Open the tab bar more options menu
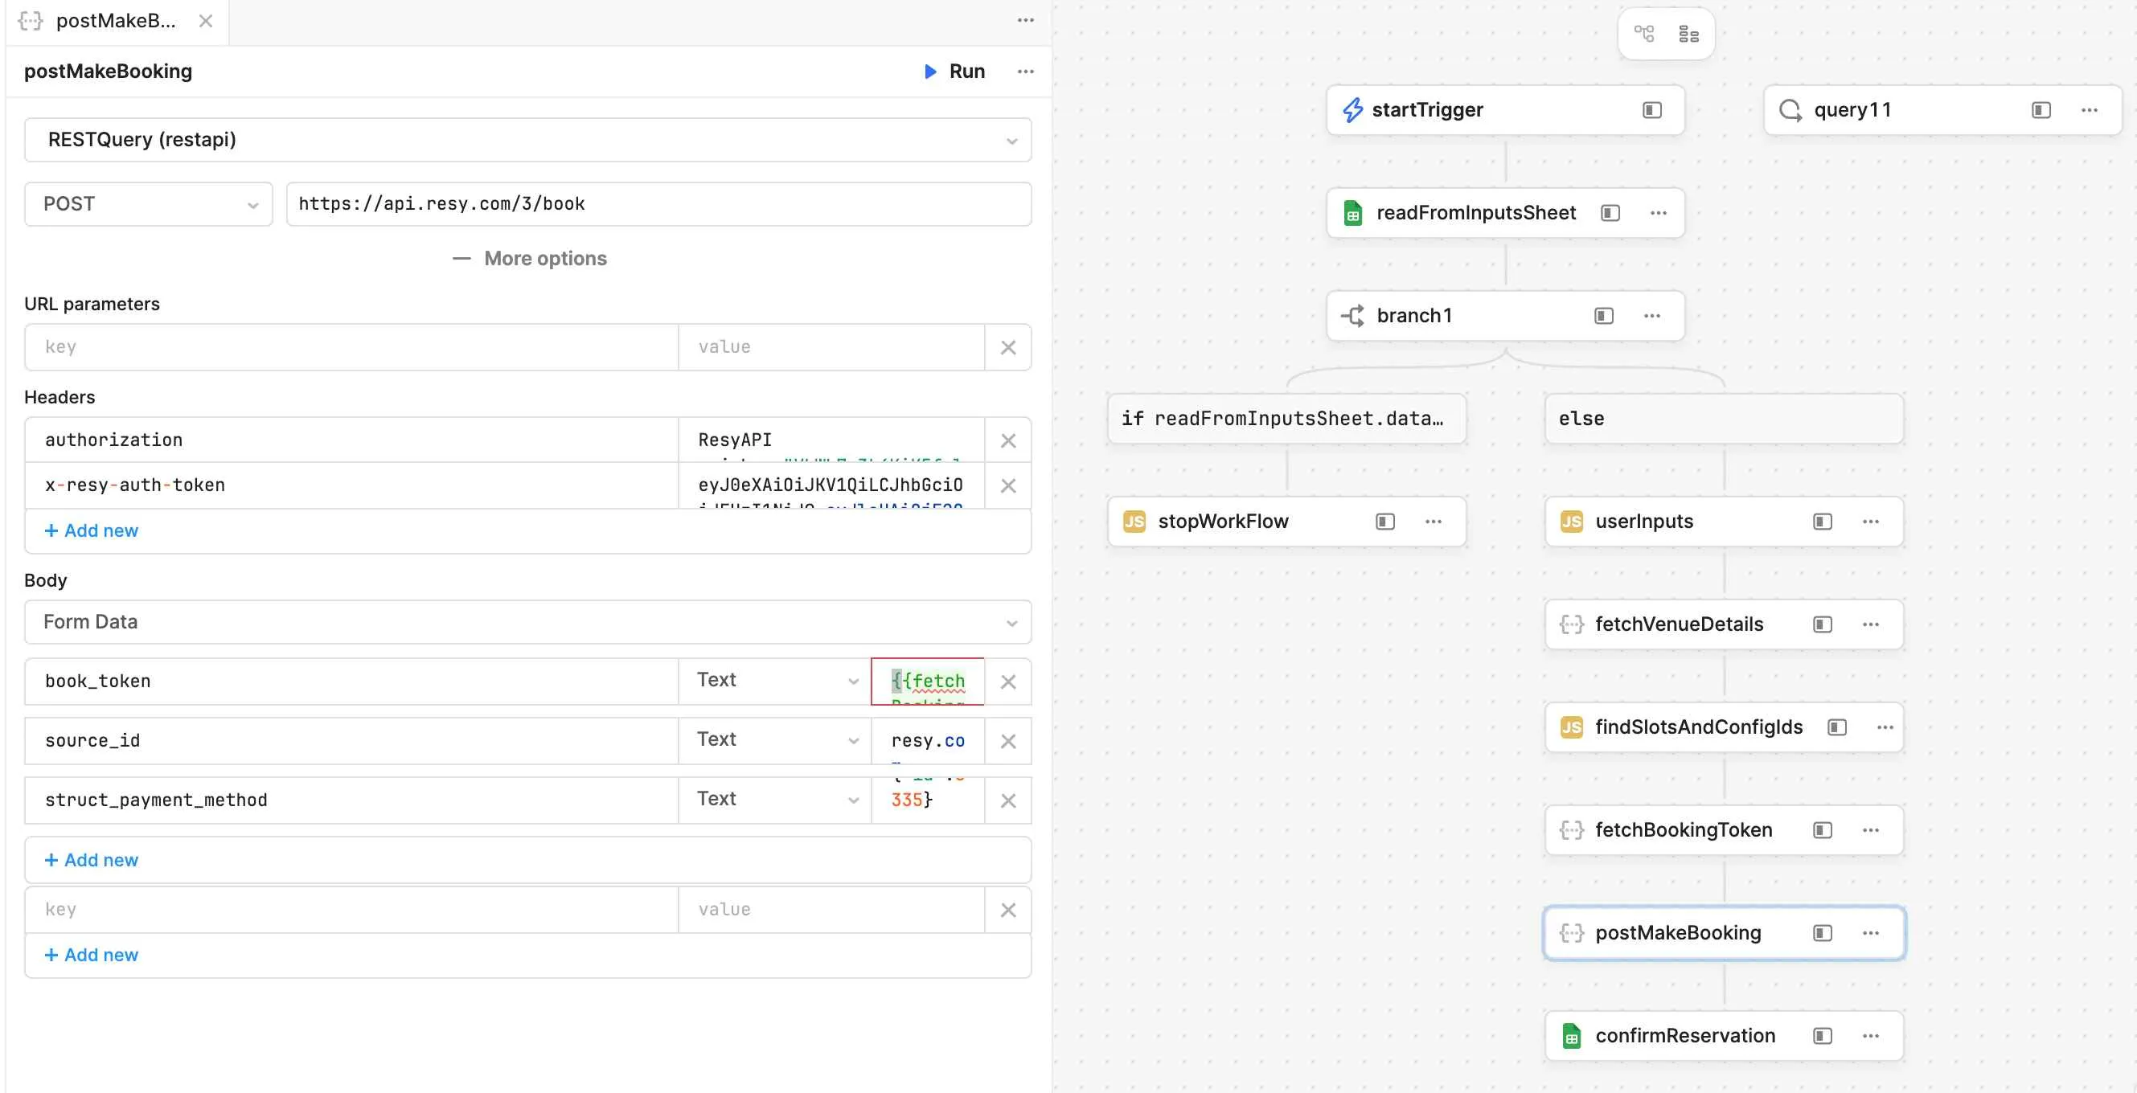Image resolution: width=2137 pixels, height=1093 pixels. [1025, 20]
